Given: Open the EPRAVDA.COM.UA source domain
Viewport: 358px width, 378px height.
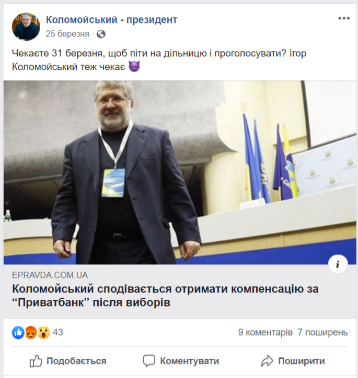Looking at the screenshot, I should [x=50, y=275].
